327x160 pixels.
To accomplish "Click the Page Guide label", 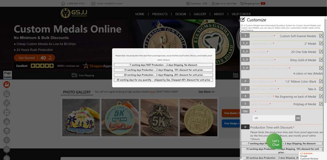I will pos(8,75).
